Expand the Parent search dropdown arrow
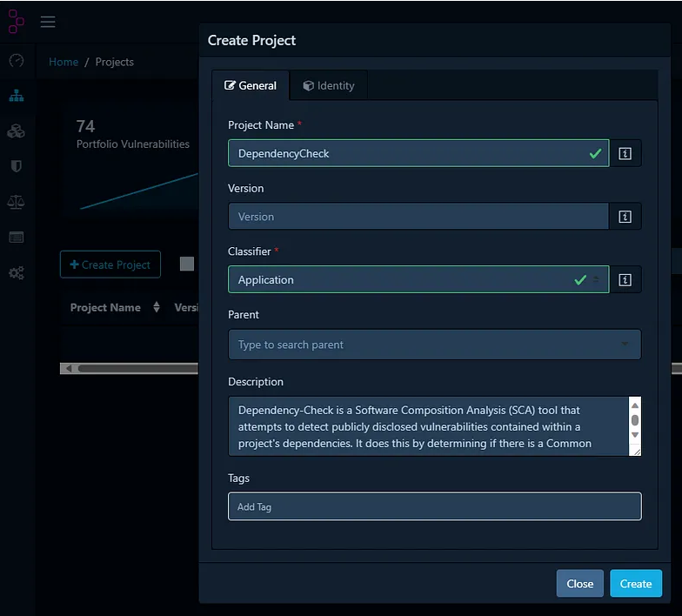682x616 pixels. point(625,345)
